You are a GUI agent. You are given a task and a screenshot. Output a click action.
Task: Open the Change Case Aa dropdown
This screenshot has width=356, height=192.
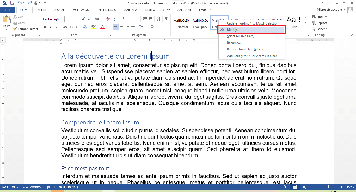pos(98,19)
